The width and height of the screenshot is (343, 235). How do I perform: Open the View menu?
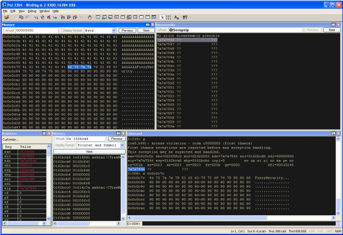point(21,10)
